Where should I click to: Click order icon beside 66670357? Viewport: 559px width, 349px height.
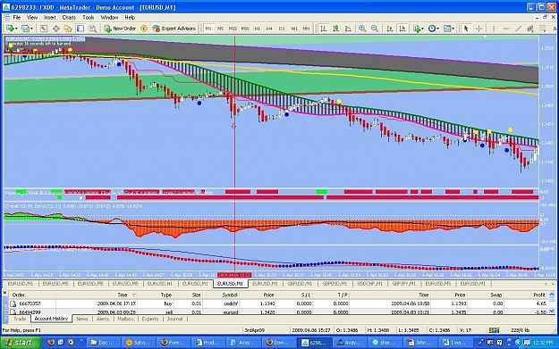(13, 303)
